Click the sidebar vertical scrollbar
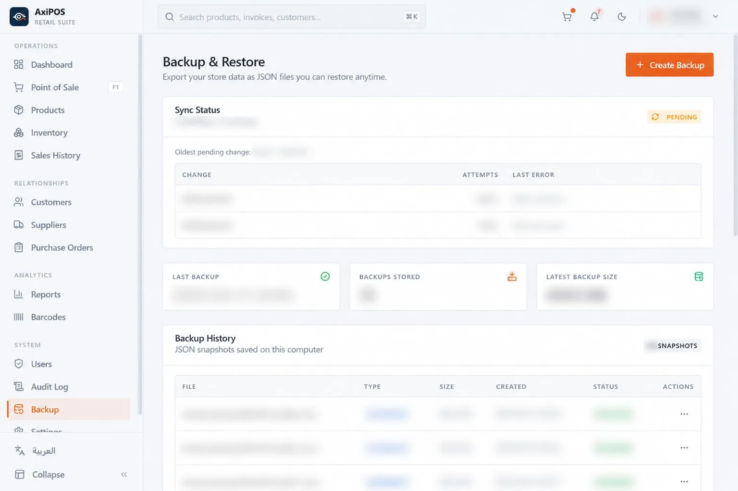Viewport: 738px width, 491px height. [x=140, y=224]
